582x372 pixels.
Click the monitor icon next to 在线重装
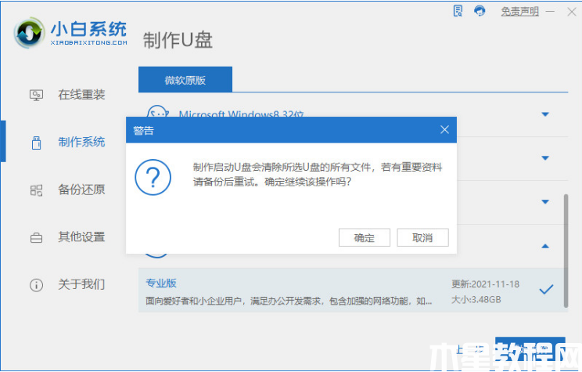(x=36, y=96)
